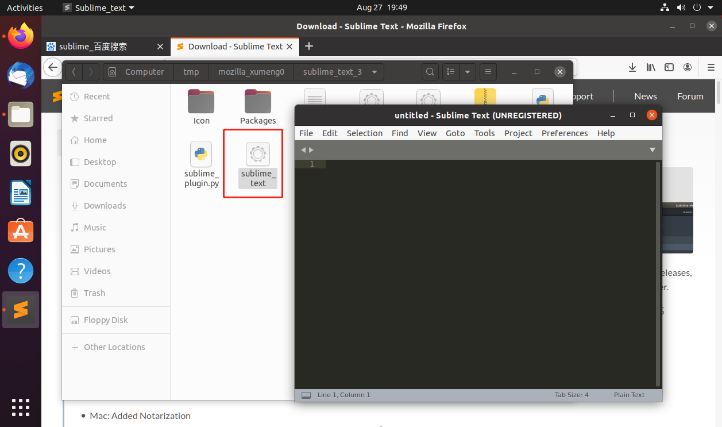Open the Sublime tab list dropdown arrow
This screenshot has height=427, width=722.
pyautogui.click(x=652, y=150)
